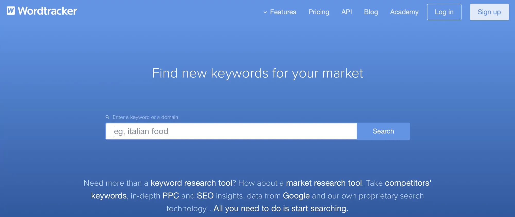Click the Sign up button
Screen dimensions: 515x217
point(489,12)
